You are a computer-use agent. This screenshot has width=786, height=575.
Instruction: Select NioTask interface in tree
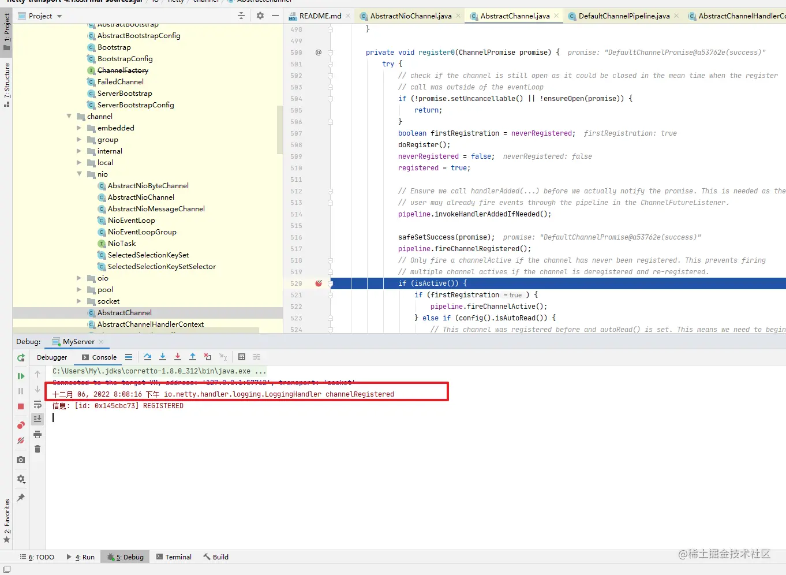coord(122,244)
